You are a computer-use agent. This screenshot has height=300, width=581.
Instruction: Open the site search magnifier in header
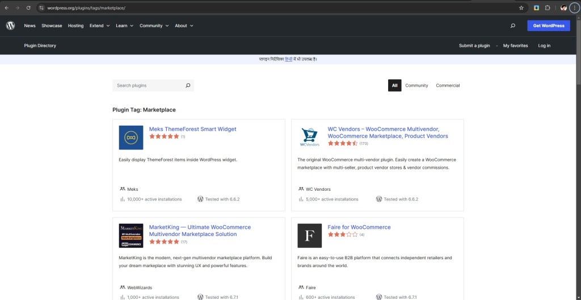tap(513, 25)
